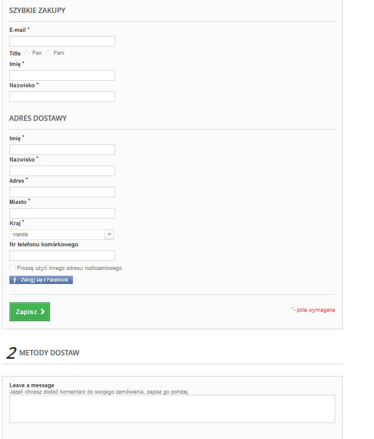Select the Pan title radio button

(27, 53)
